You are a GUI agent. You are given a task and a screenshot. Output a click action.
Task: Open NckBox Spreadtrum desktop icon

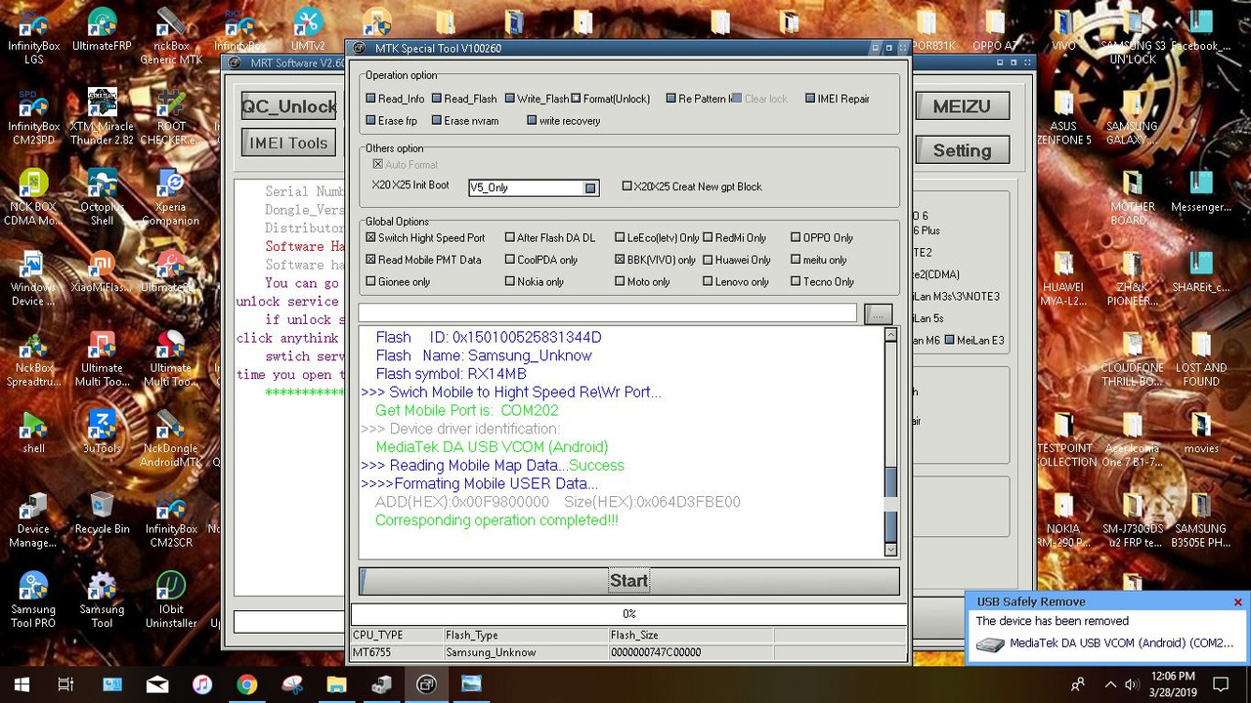coord(34,359)
